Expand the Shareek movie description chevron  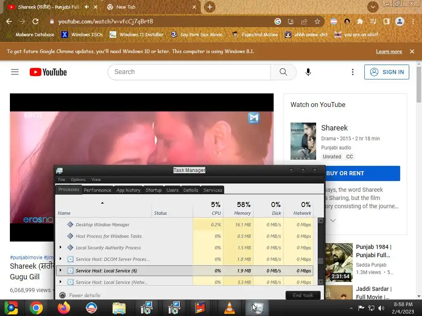click(333, 221)
